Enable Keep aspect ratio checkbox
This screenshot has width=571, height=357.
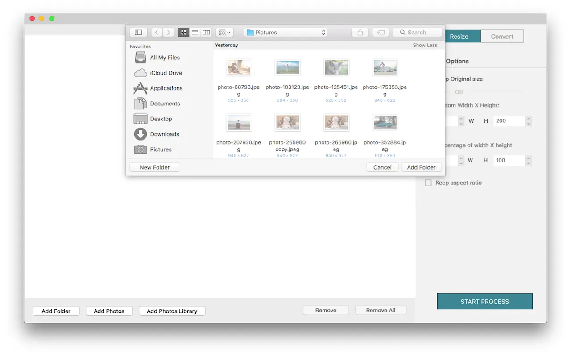[x=428, y=183]
